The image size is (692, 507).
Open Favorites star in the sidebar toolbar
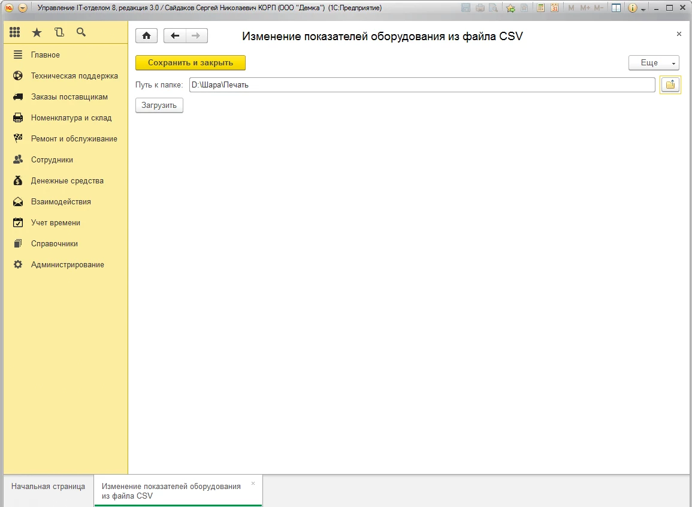click(x=37, y=32)
